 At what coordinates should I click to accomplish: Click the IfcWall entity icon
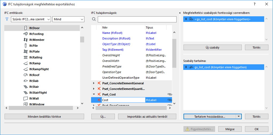(26, 98)
